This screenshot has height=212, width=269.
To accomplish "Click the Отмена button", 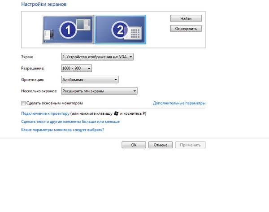I will [x=161, y=145].
